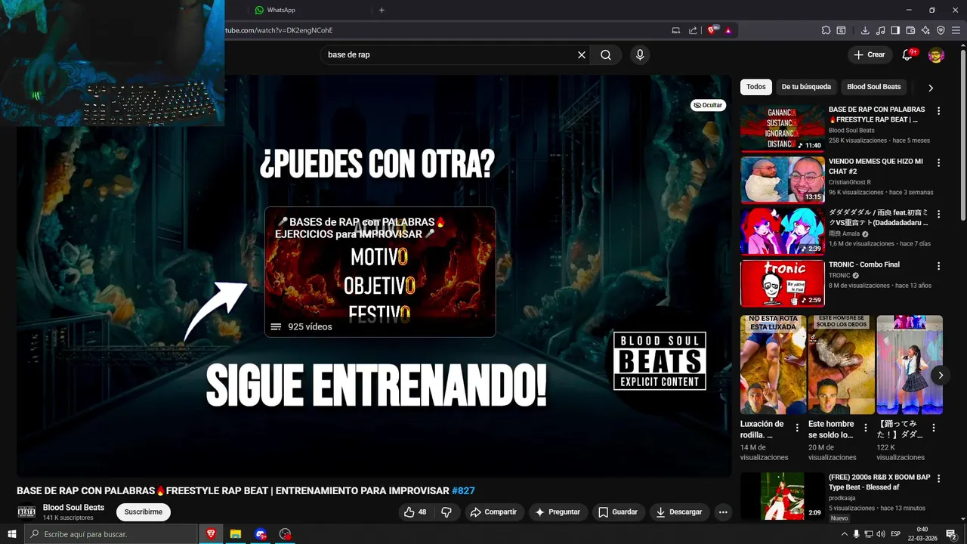The height and width of the screenshot is (544, 967).
Task: Click the Compartir share button
Action: coord(493,512)
